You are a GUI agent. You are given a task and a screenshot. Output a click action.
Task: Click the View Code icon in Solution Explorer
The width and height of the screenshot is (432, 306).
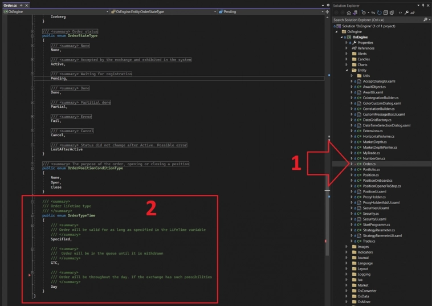point(401,12)
